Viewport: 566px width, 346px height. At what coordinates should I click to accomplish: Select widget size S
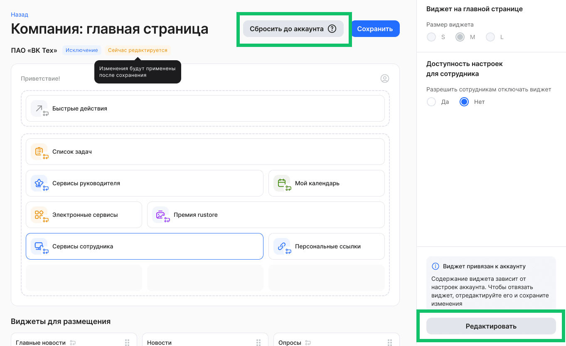coord(431,37)
